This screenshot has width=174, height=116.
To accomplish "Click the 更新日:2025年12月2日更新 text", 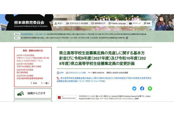I will click(117, 73).
